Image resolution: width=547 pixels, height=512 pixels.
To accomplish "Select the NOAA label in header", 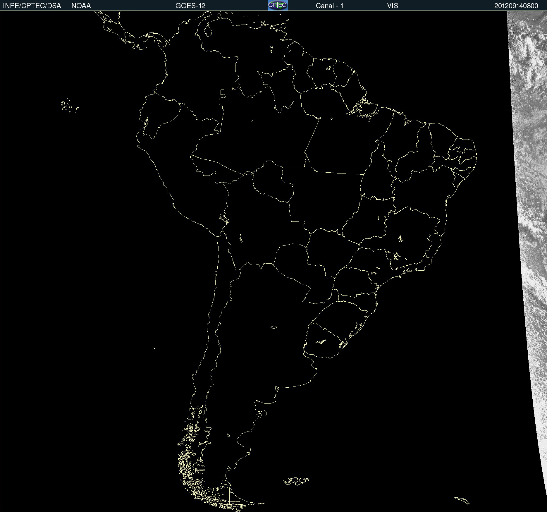I will pyautogui.click(x=81, y=6).
